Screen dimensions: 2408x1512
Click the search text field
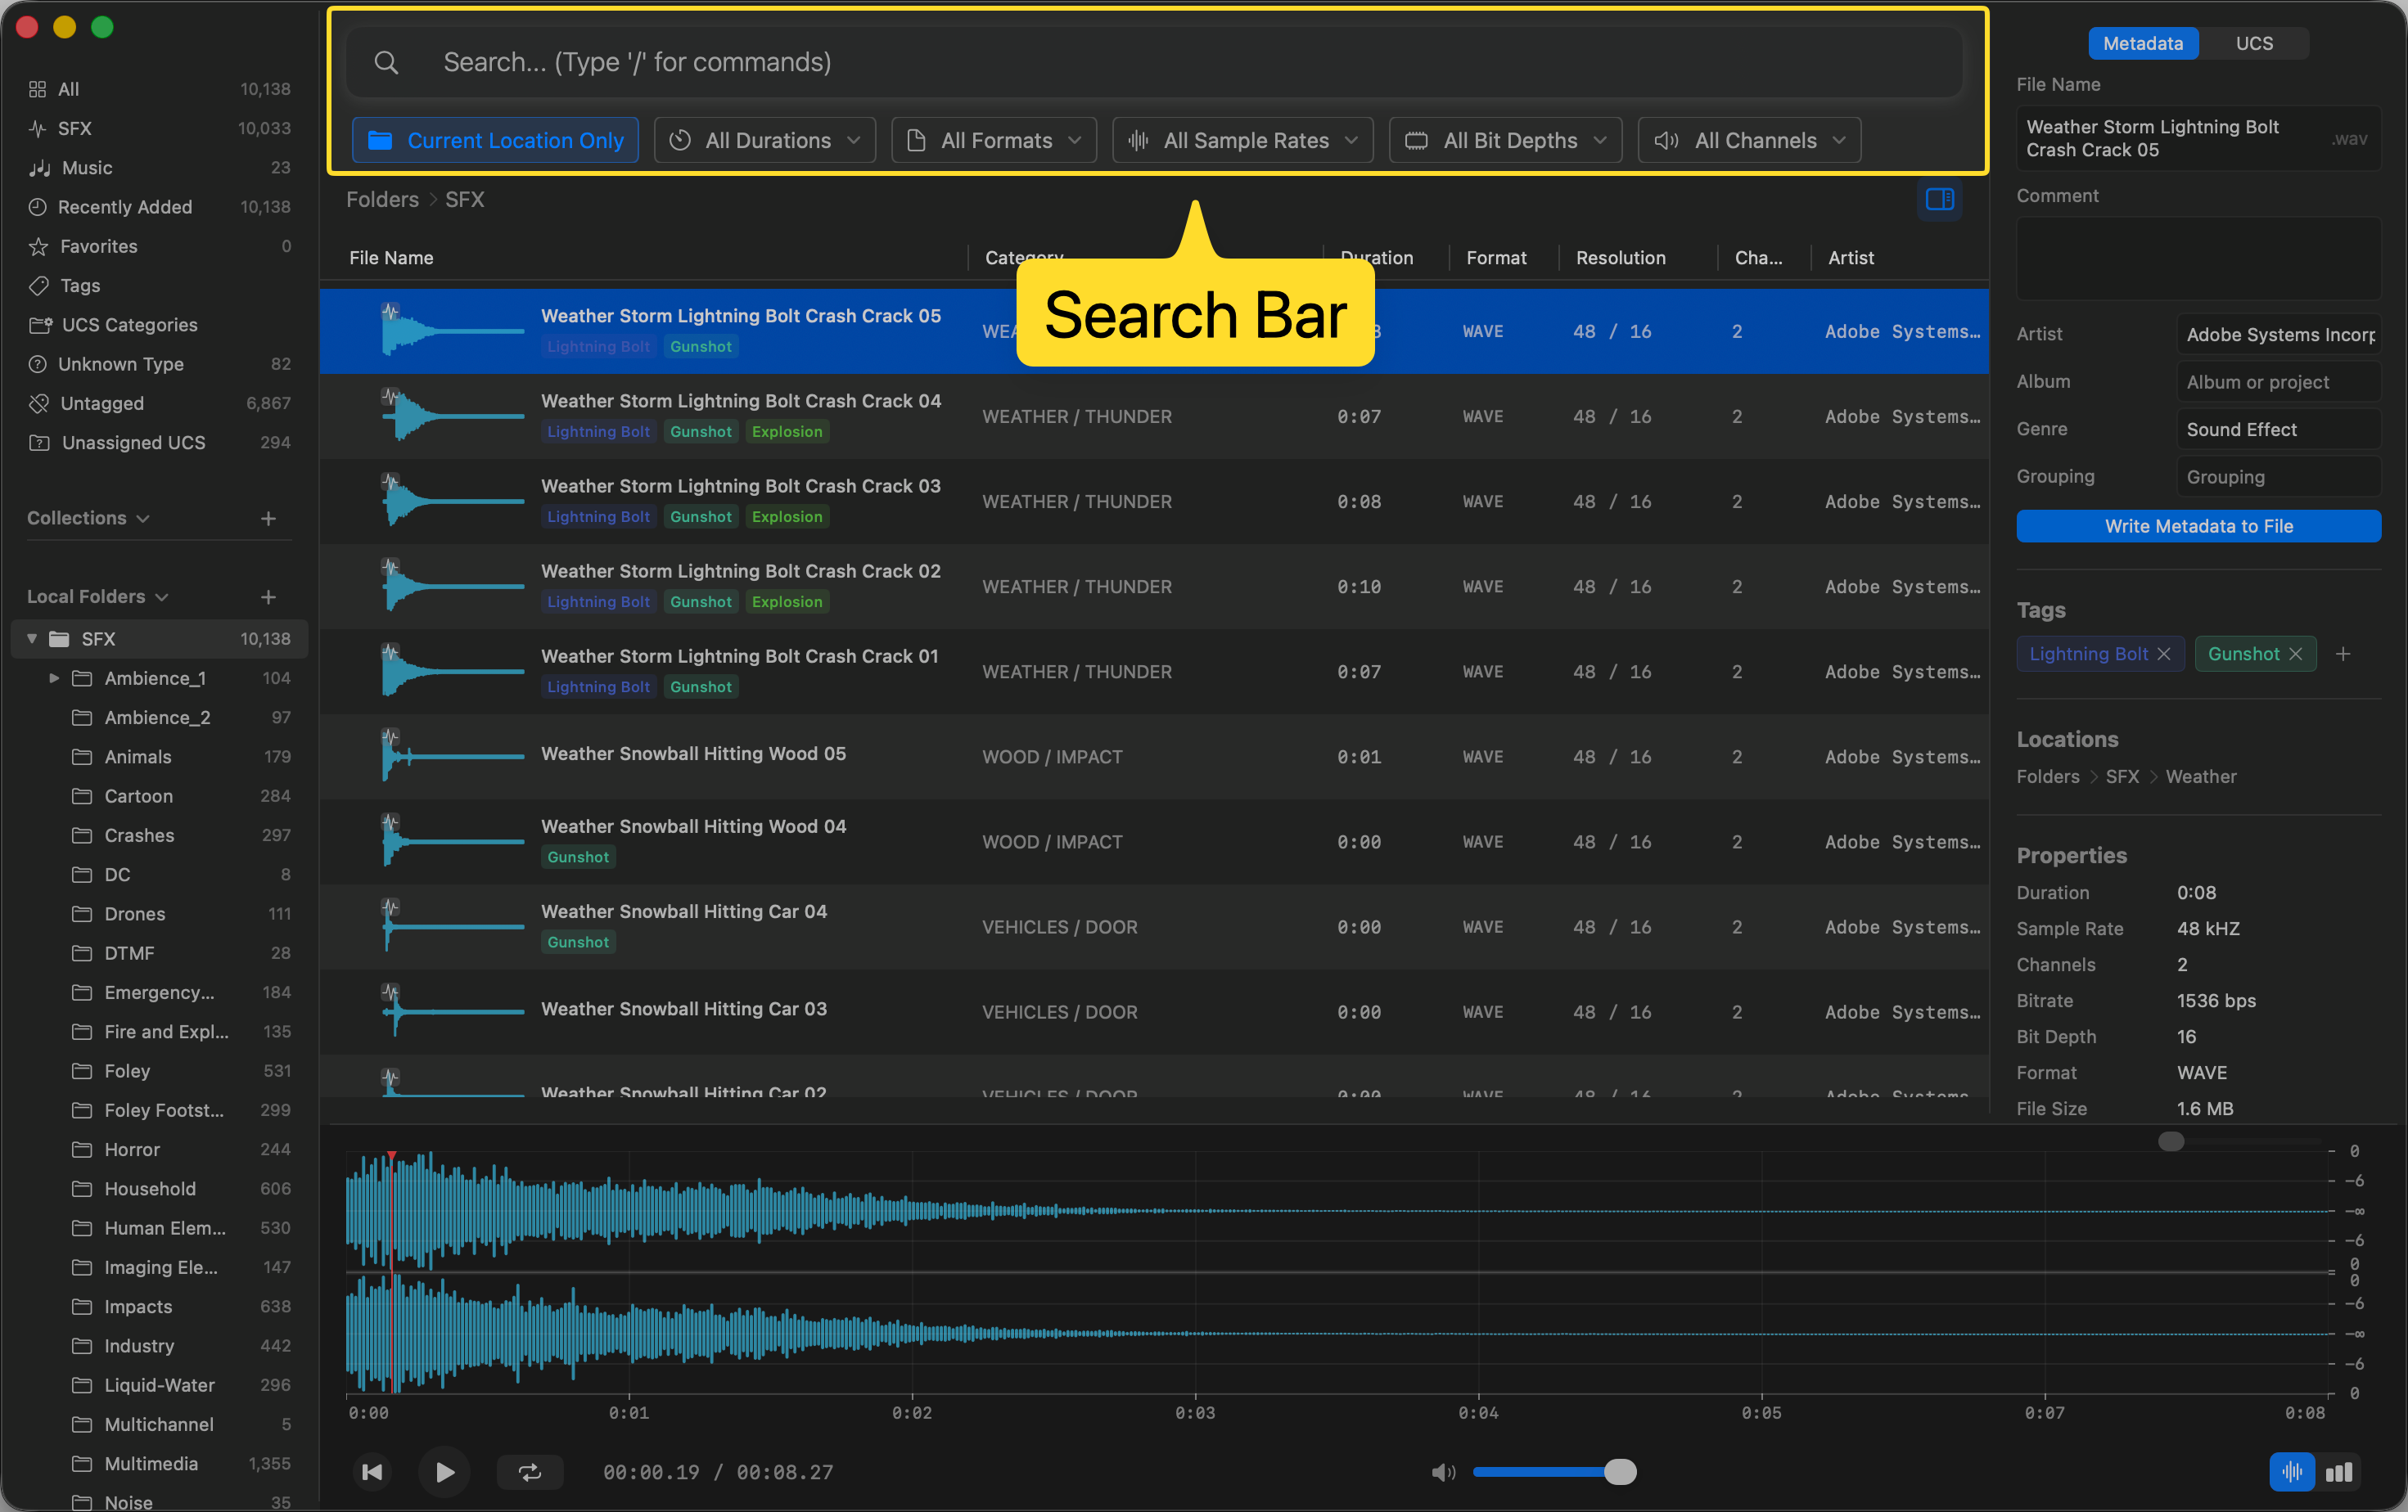point(1155,63)
